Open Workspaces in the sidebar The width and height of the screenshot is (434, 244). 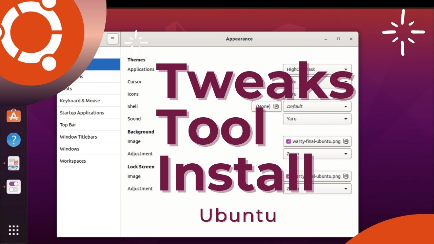88,161
